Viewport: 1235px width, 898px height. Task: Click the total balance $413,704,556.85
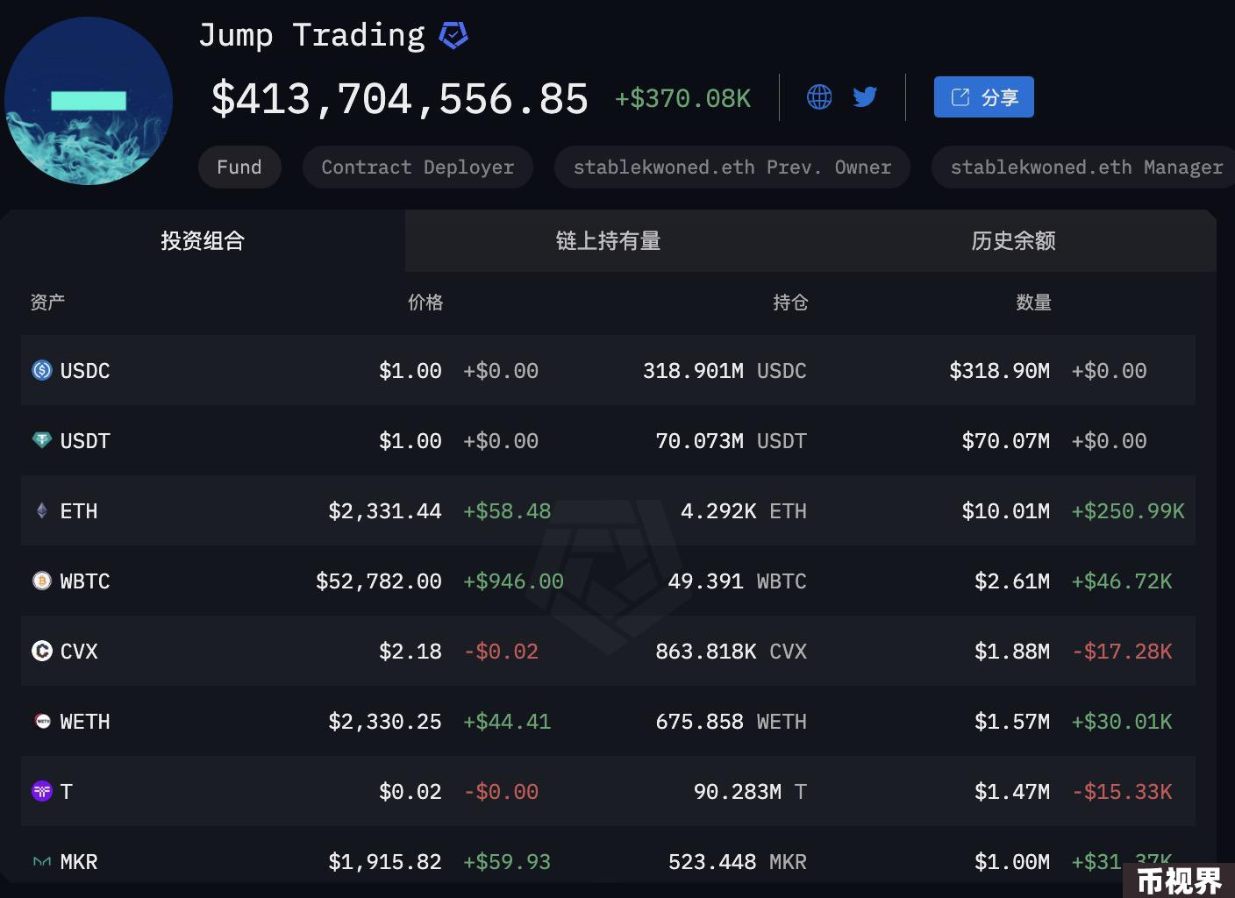(400, 98)
